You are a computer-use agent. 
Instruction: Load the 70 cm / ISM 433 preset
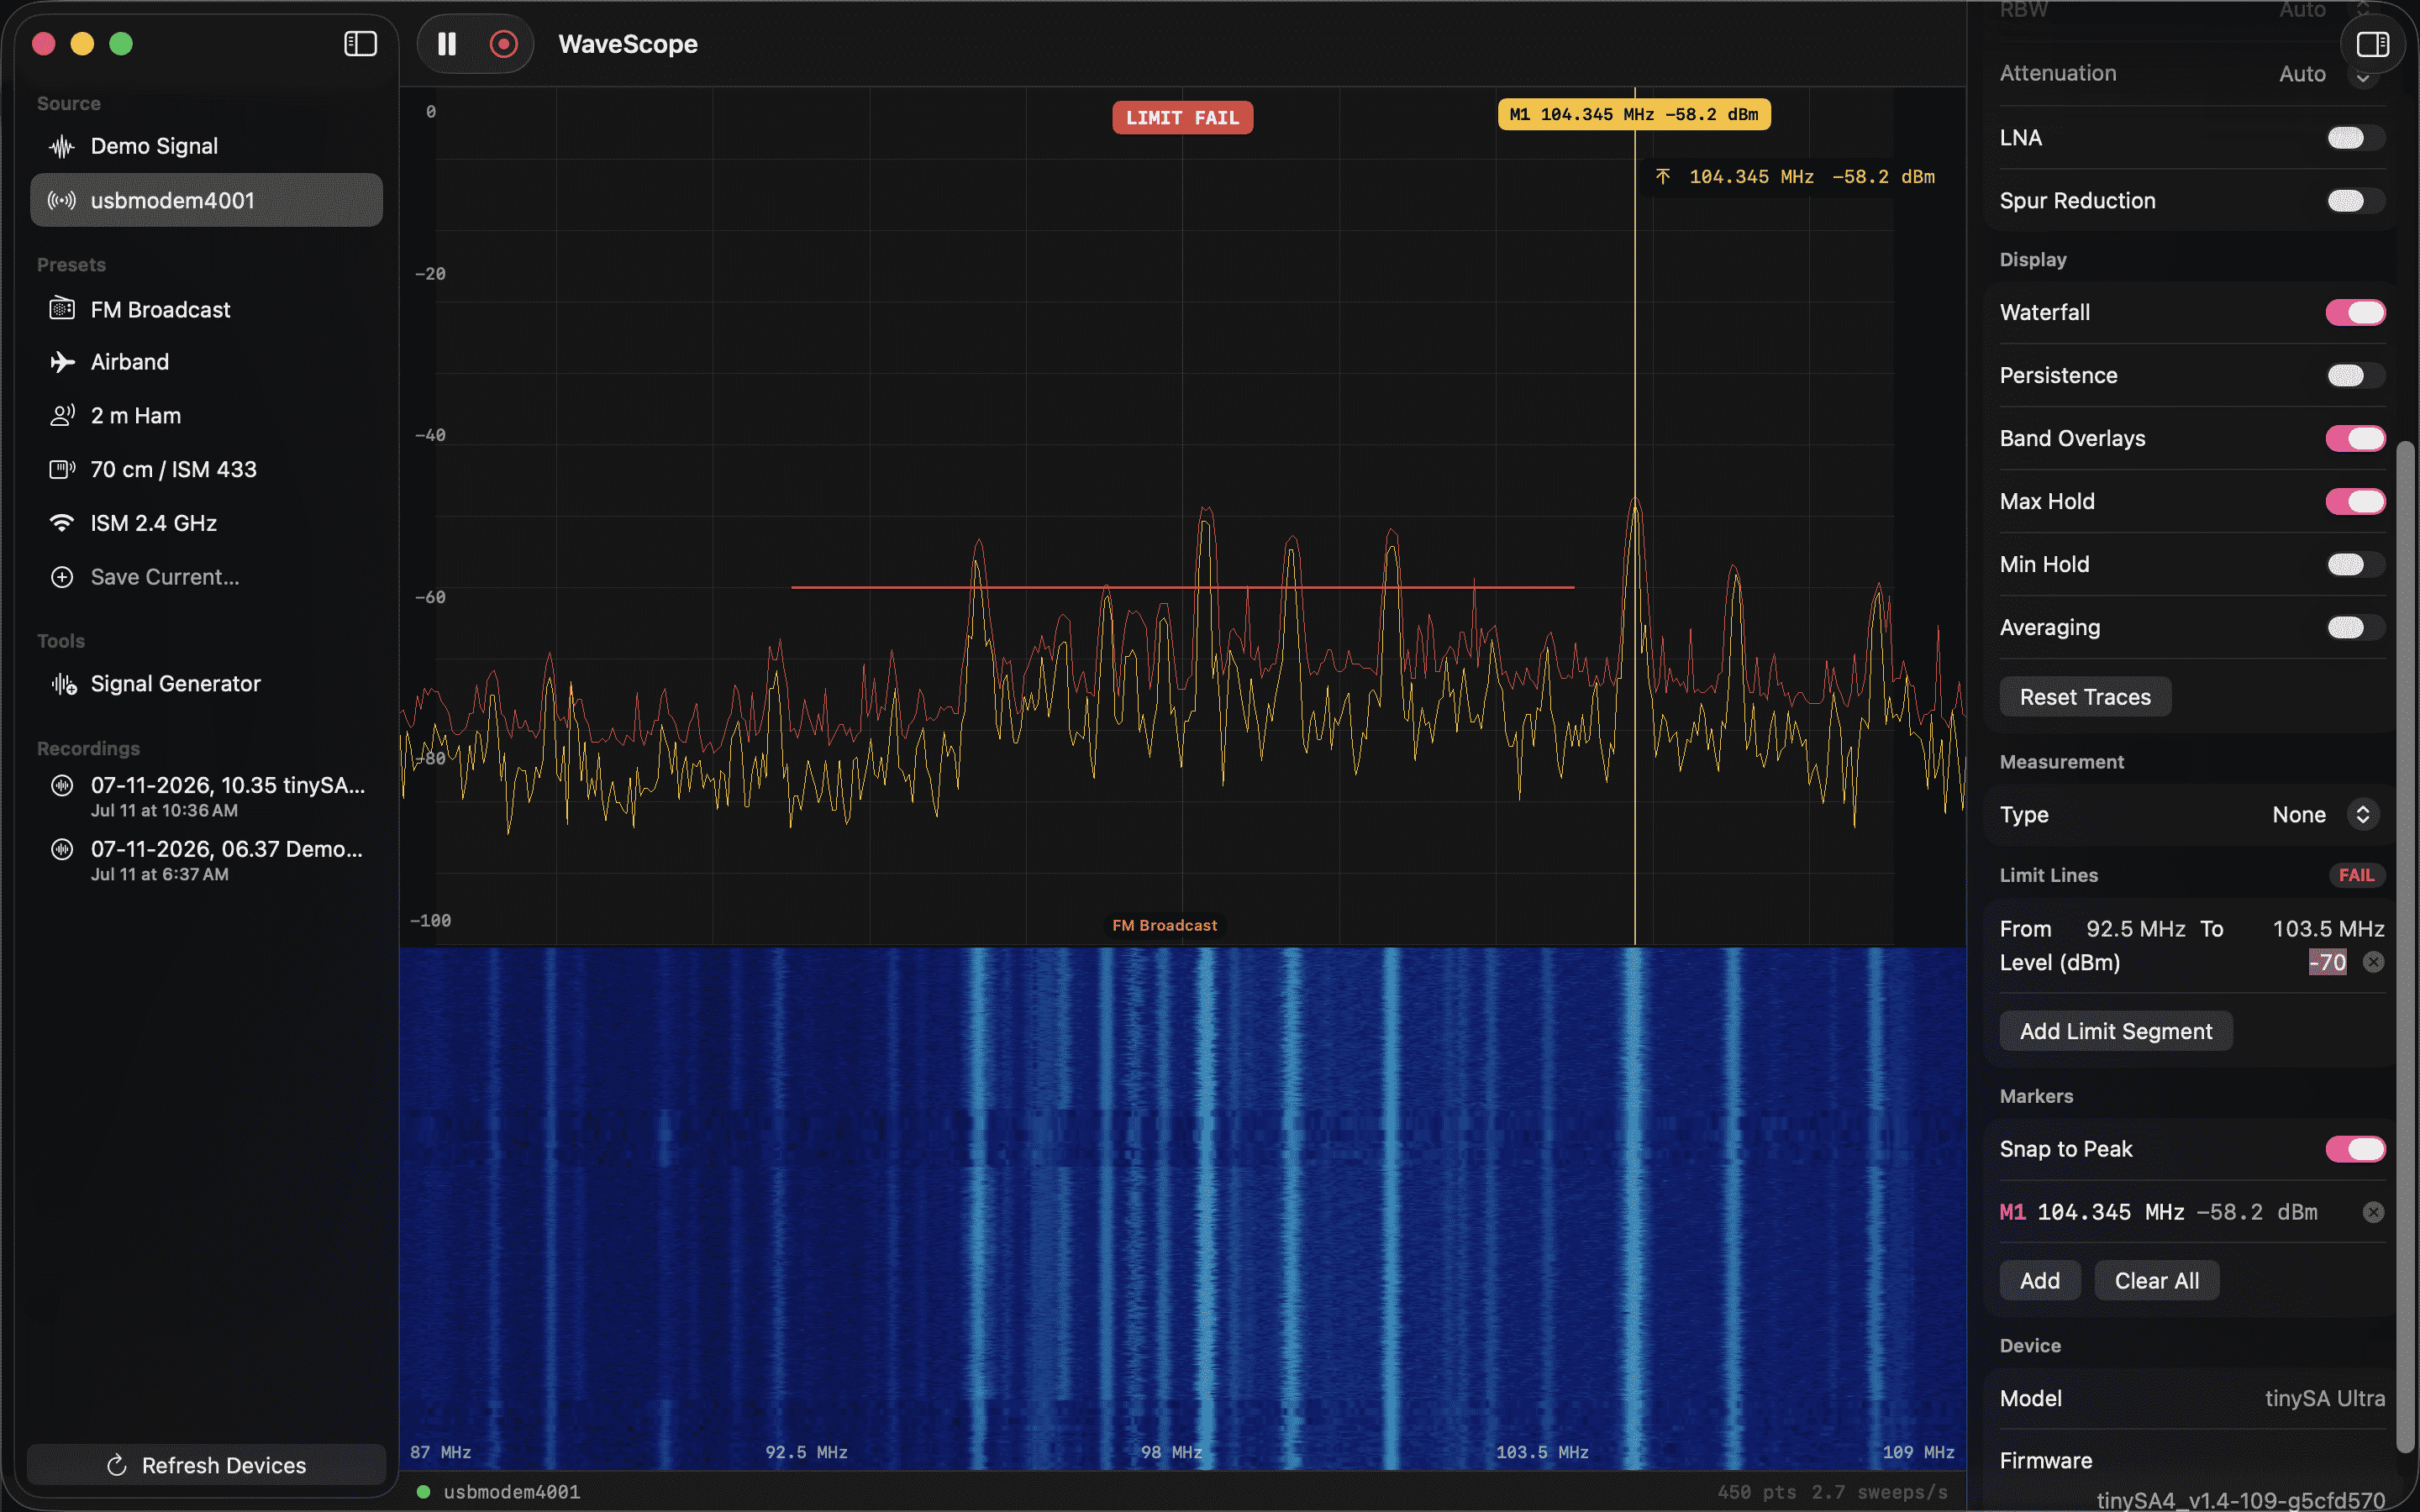pyautogui.click(x=206, y=469)
